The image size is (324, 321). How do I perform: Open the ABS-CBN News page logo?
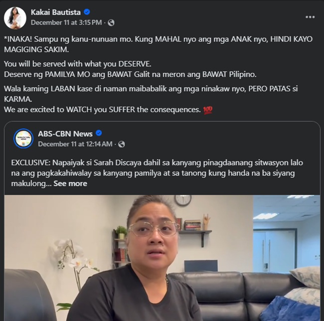(x=23, y=138)
